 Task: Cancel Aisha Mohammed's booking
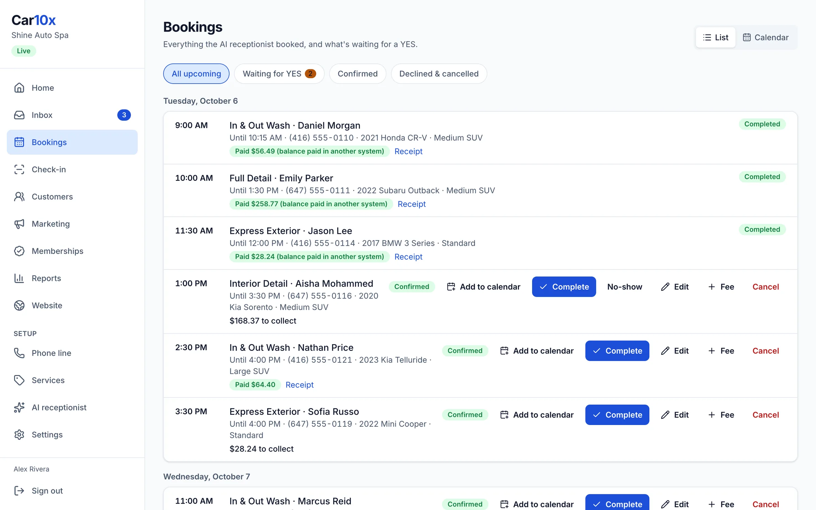[766, 287]
